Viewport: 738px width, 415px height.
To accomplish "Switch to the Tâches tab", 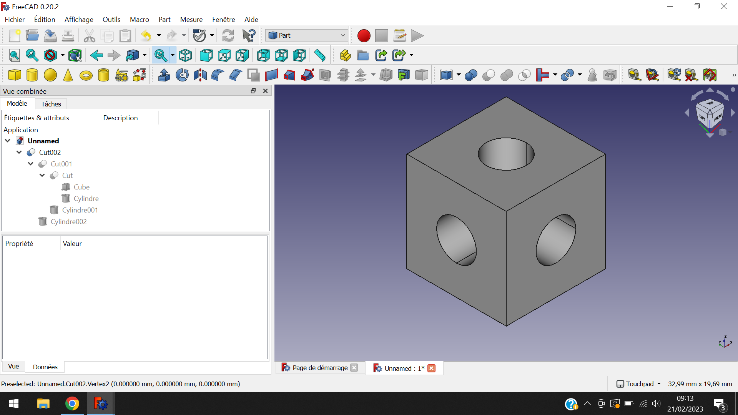I will click(x=51, y=104).
